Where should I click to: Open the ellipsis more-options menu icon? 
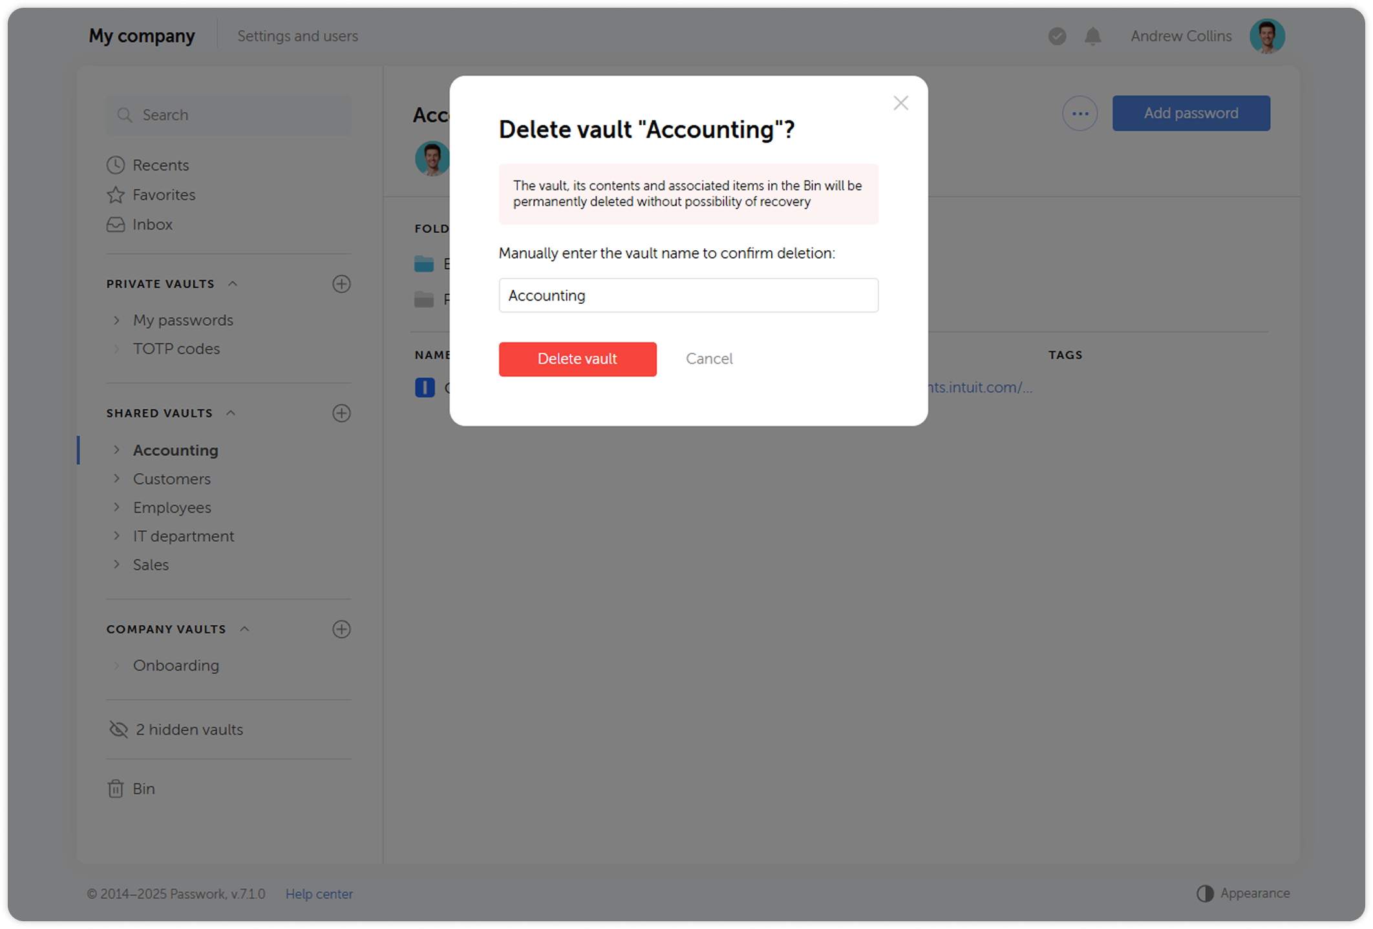point(1080,112)
